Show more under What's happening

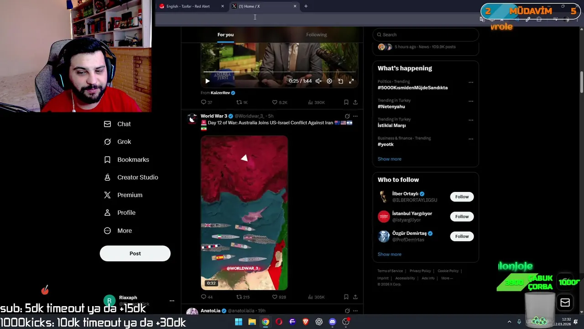389,159
